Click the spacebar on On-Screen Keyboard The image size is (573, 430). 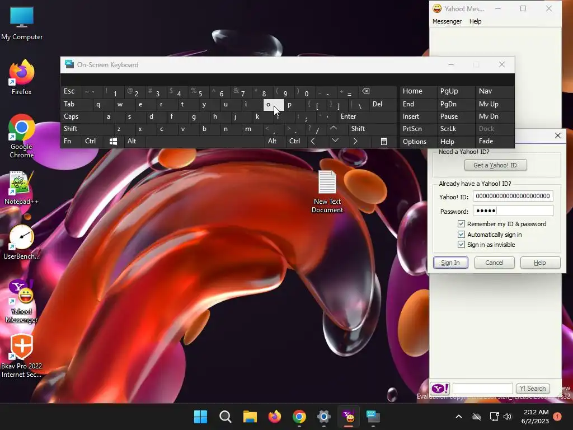pos(205,141)
